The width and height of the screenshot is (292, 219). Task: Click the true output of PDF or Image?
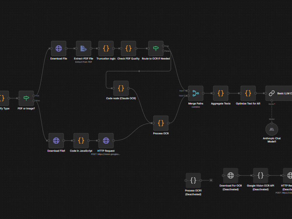pyautogui.click(x=34, y=96)
